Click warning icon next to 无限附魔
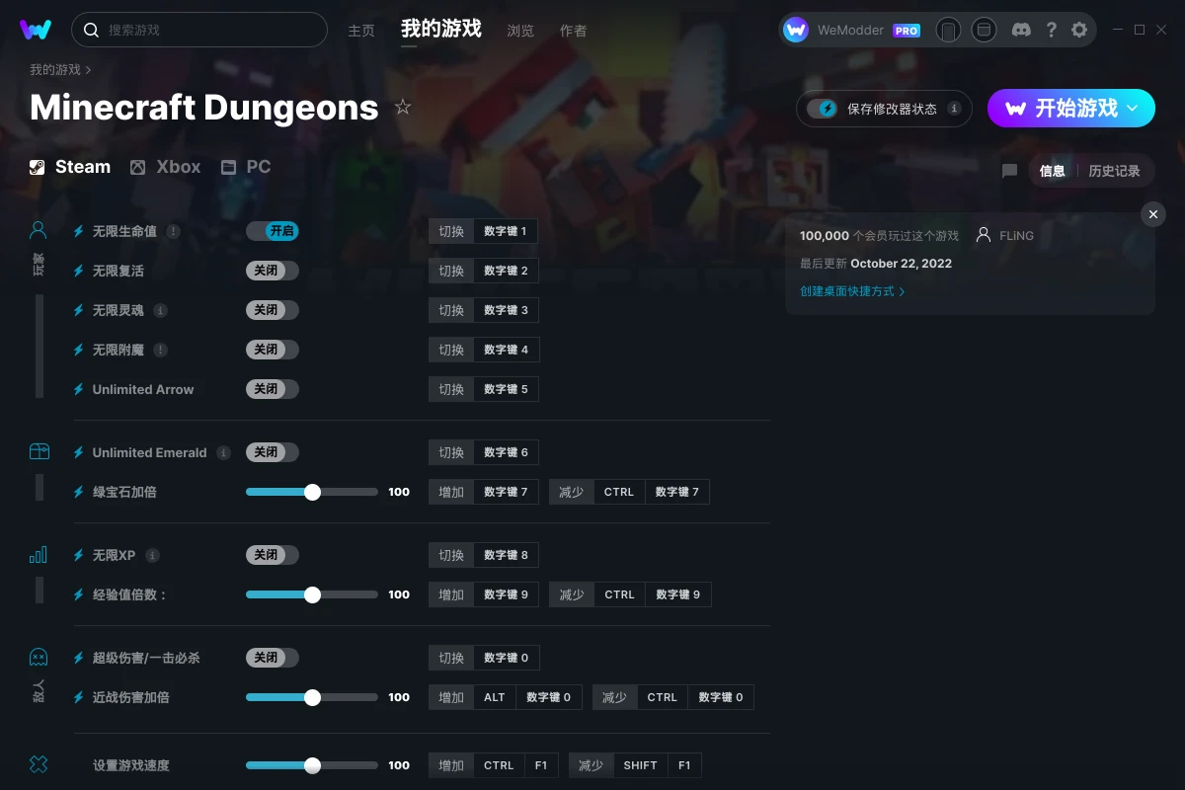Screen dimensions: 1185x790 161,350
